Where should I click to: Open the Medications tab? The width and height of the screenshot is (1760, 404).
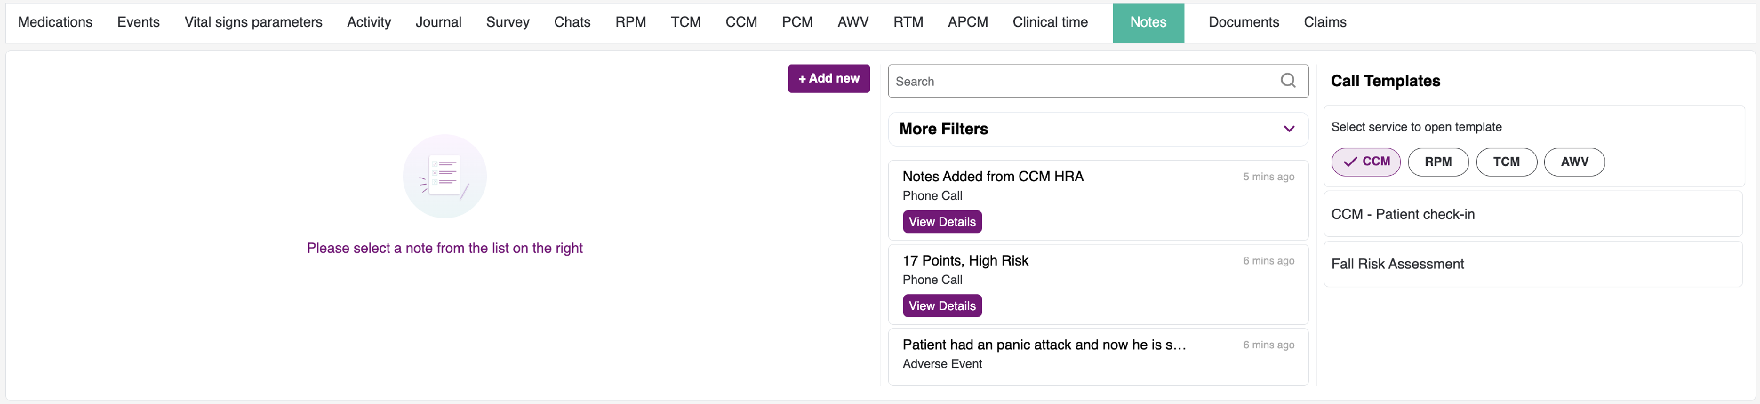tap(55, 22)
